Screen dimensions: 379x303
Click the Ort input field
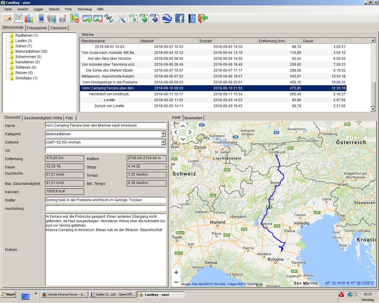[105, 151]
